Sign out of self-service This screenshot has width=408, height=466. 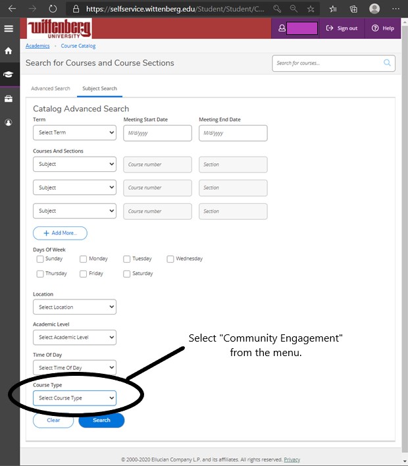(x=342, y=28)
